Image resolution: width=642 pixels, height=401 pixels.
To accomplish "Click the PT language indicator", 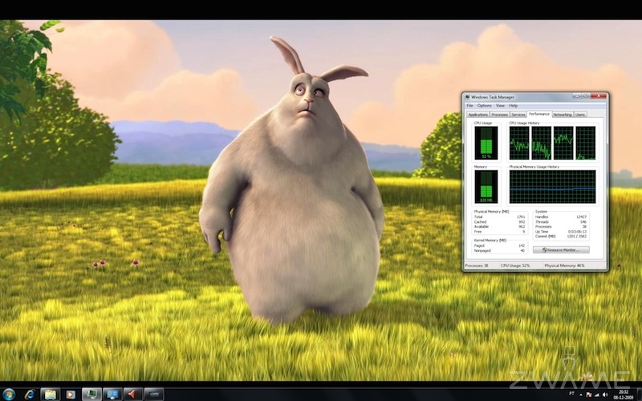I will point(571,394).
